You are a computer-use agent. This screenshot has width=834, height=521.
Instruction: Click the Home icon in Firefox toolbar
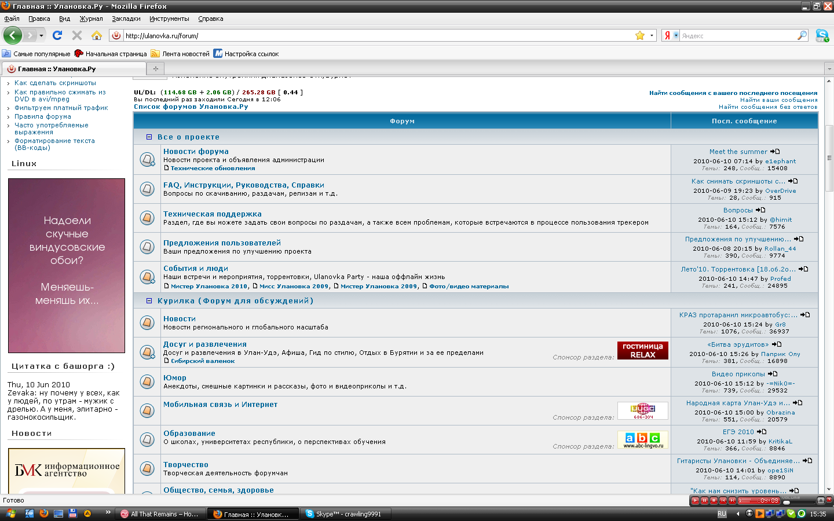[96, 35]
